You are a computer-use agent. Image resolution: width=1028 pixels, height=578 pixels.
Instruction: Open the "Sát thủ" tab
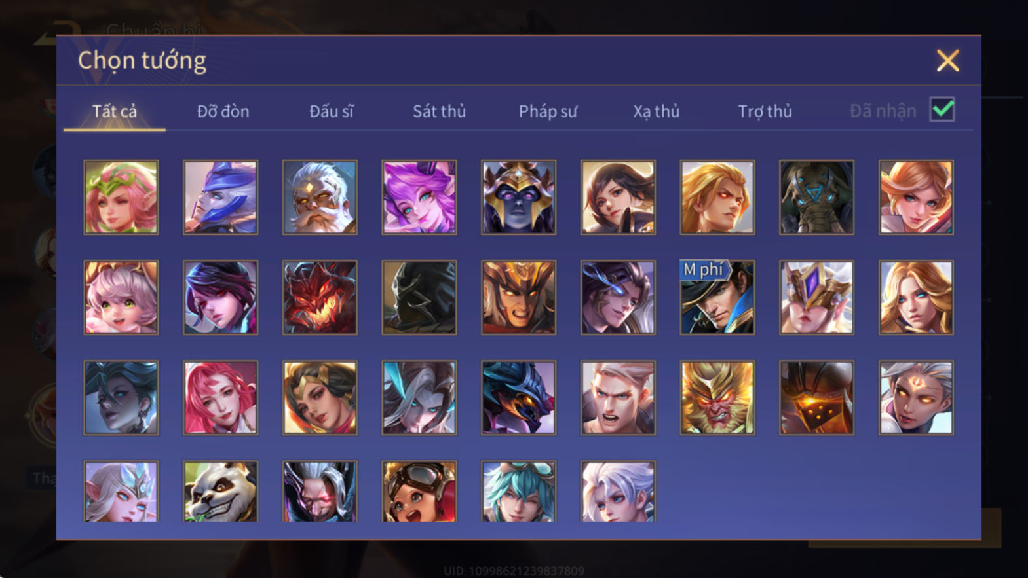click(x=439, y=111)
